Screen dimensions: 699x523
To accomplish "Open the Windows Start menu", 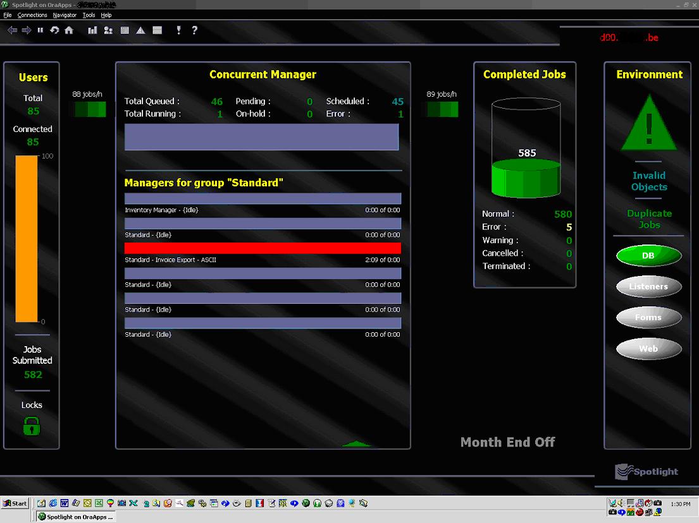I will click(15, 503).
